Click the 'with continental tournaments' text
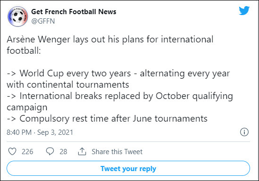The height and width of the screenshot is (181, 259). [x=68, y=85]
